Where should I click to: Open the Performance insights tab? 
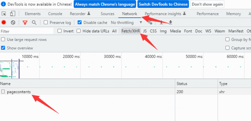(163, 14)
